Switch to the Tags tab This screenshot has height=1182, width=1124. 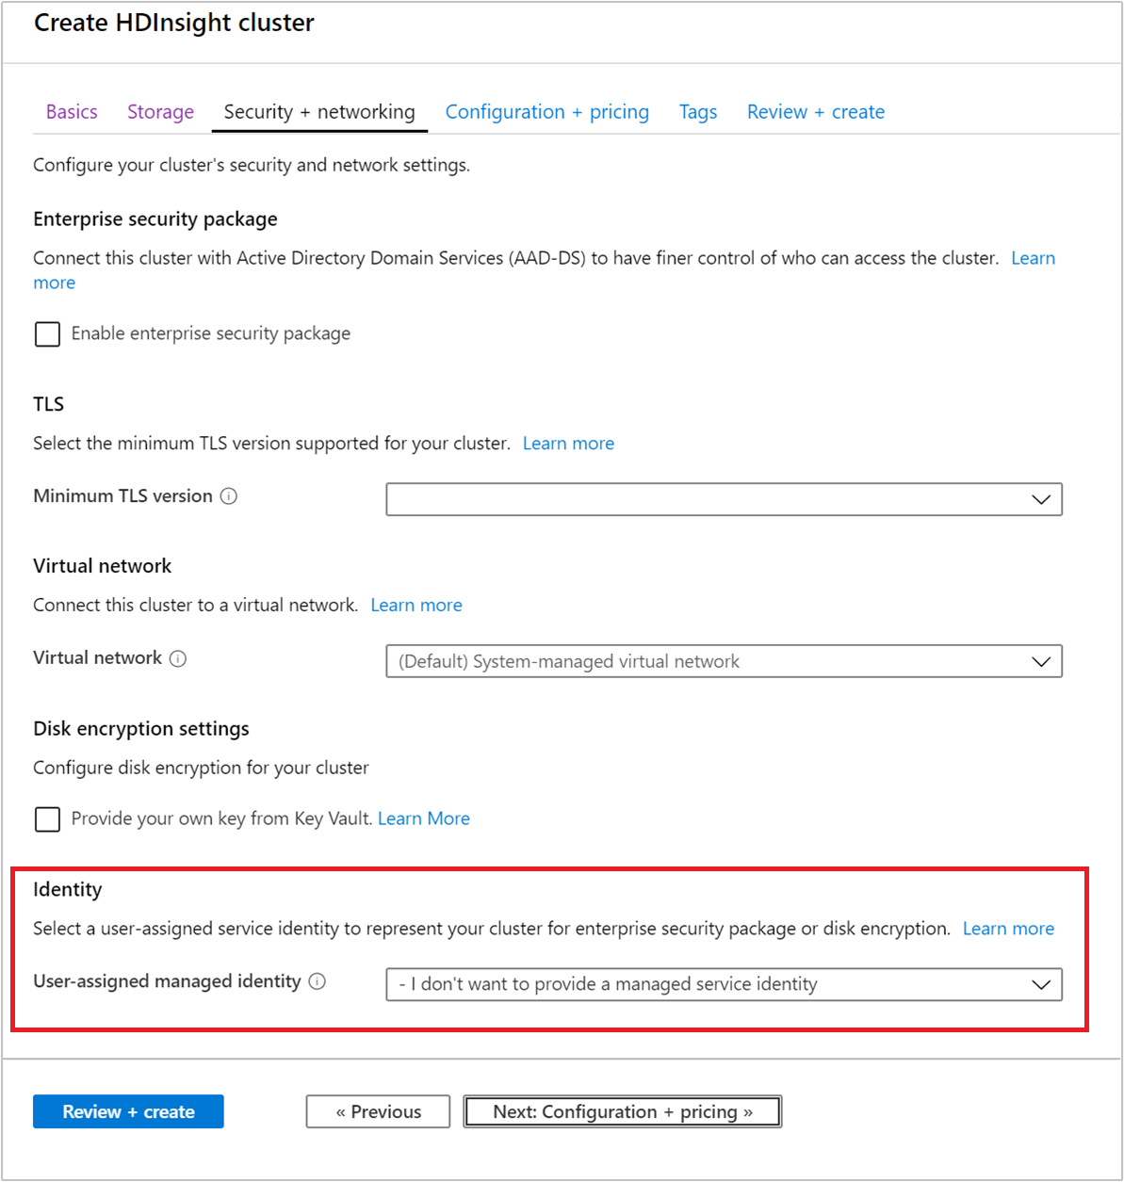tap(697, 111)
